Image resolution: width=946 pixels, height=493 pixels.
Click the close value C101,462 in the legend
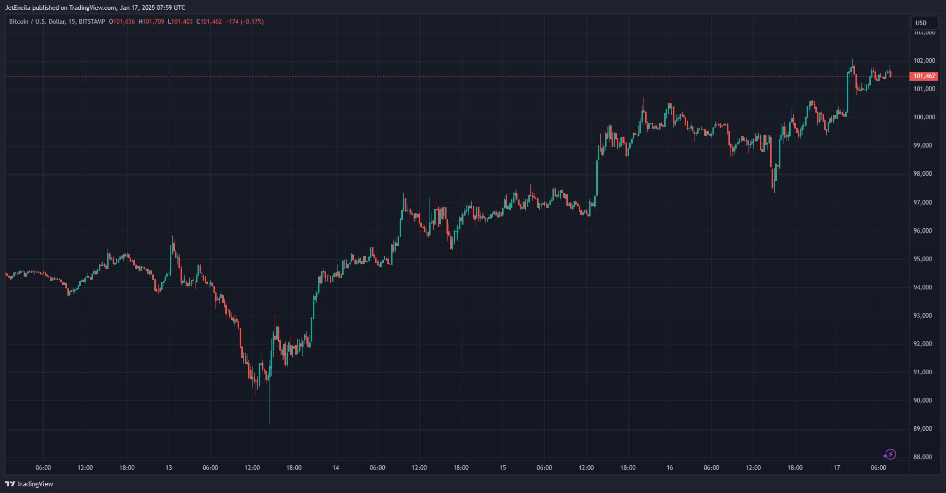point(209,22)
